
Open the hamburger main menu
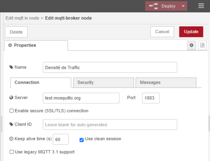tap(201, 6)
